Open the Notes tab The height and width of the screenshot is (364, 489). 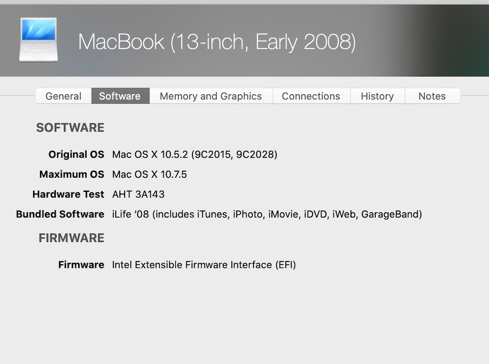[x=432, y=96]
